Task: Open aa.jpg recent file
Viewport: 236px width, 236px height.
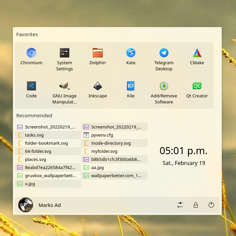Action: point(114,167)
